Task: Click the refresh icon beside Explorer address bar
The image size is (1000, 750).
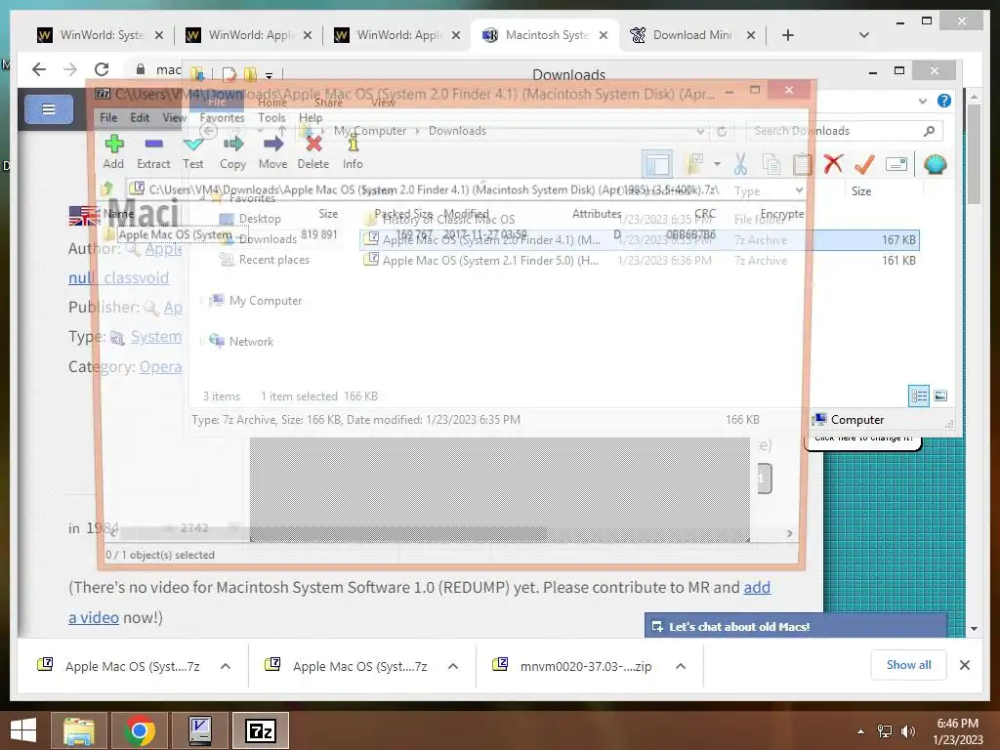Action: pos(722,131)
